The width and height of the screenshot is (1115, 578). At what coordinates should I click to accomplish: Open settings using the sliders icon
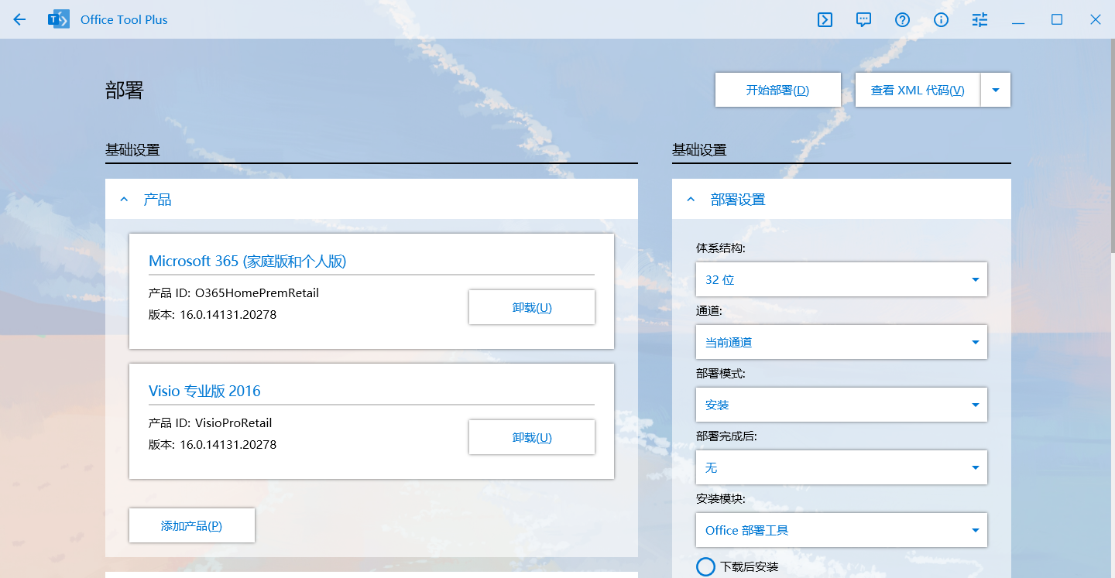coord(979,19)
